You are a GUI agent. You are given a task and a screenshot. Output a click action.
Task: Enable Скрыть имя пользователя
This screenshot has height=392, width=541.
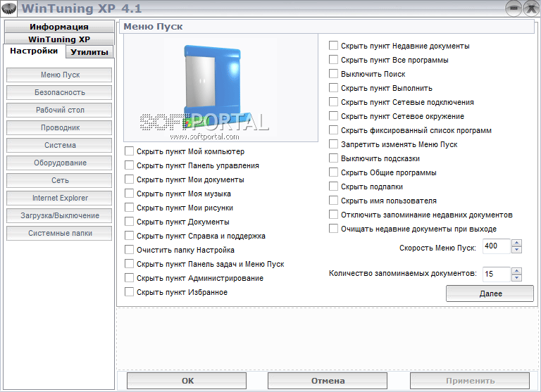(334, 201)
